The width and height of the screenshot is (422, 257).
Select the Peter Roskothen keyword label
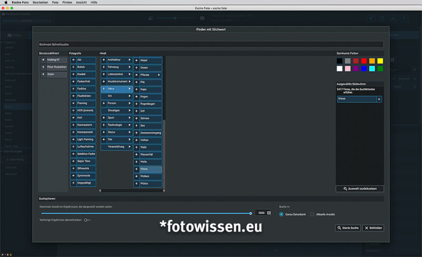tap(57, 67)
